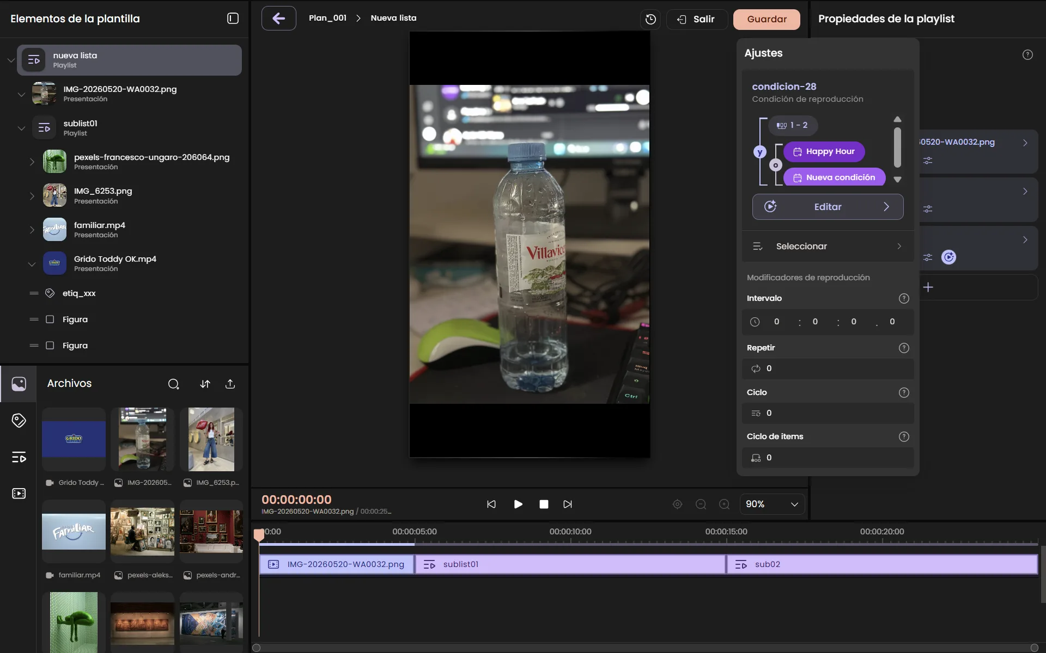Select the IMG-20260520-WA0032.png timeline clip
Image resolution: width=1046 pixels, height=653 pixels.
point(337,564)
